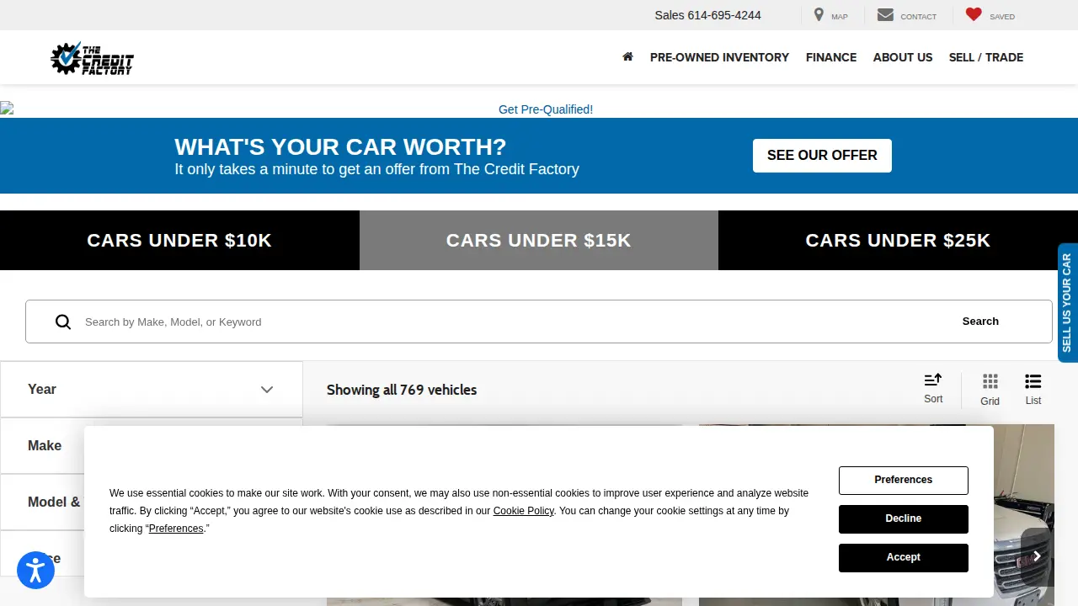Open the Sell / Trade menu

coord(986,57)
